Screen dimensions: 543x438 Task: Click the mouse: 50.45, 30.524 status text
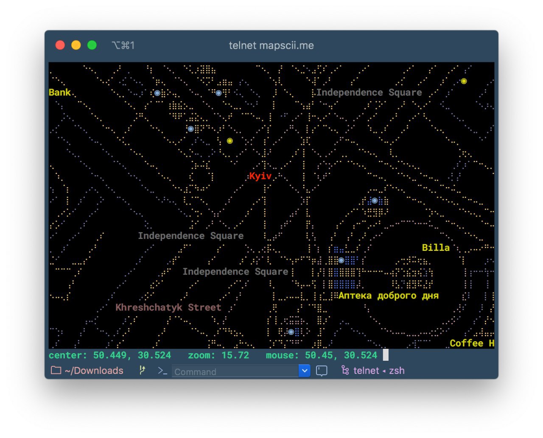322,355
